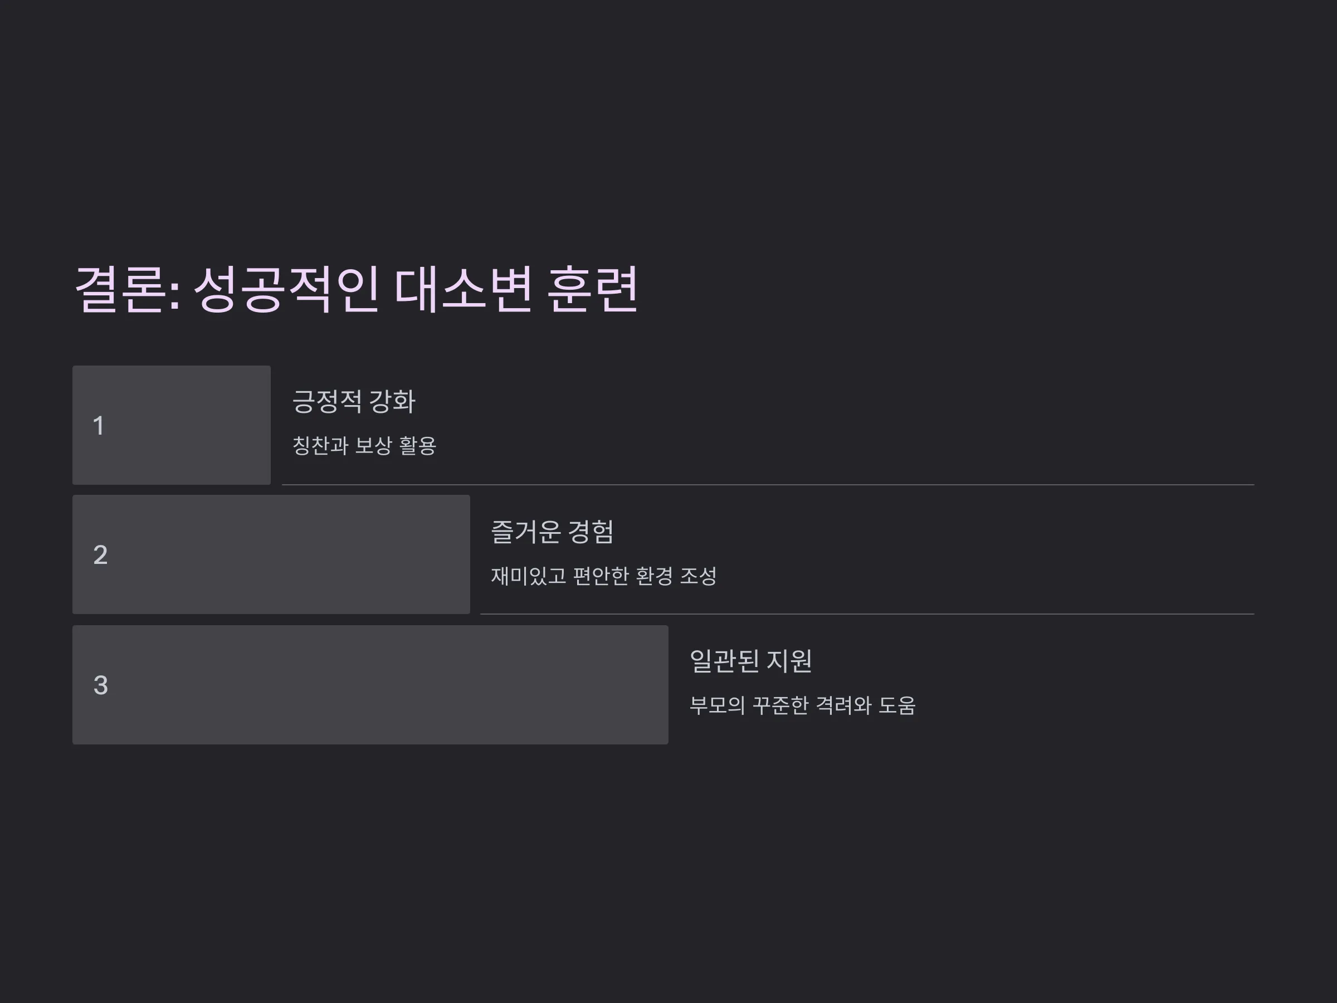Click the word 결론 in the title
The image size is (1337, 1003).
click(120, 290)
